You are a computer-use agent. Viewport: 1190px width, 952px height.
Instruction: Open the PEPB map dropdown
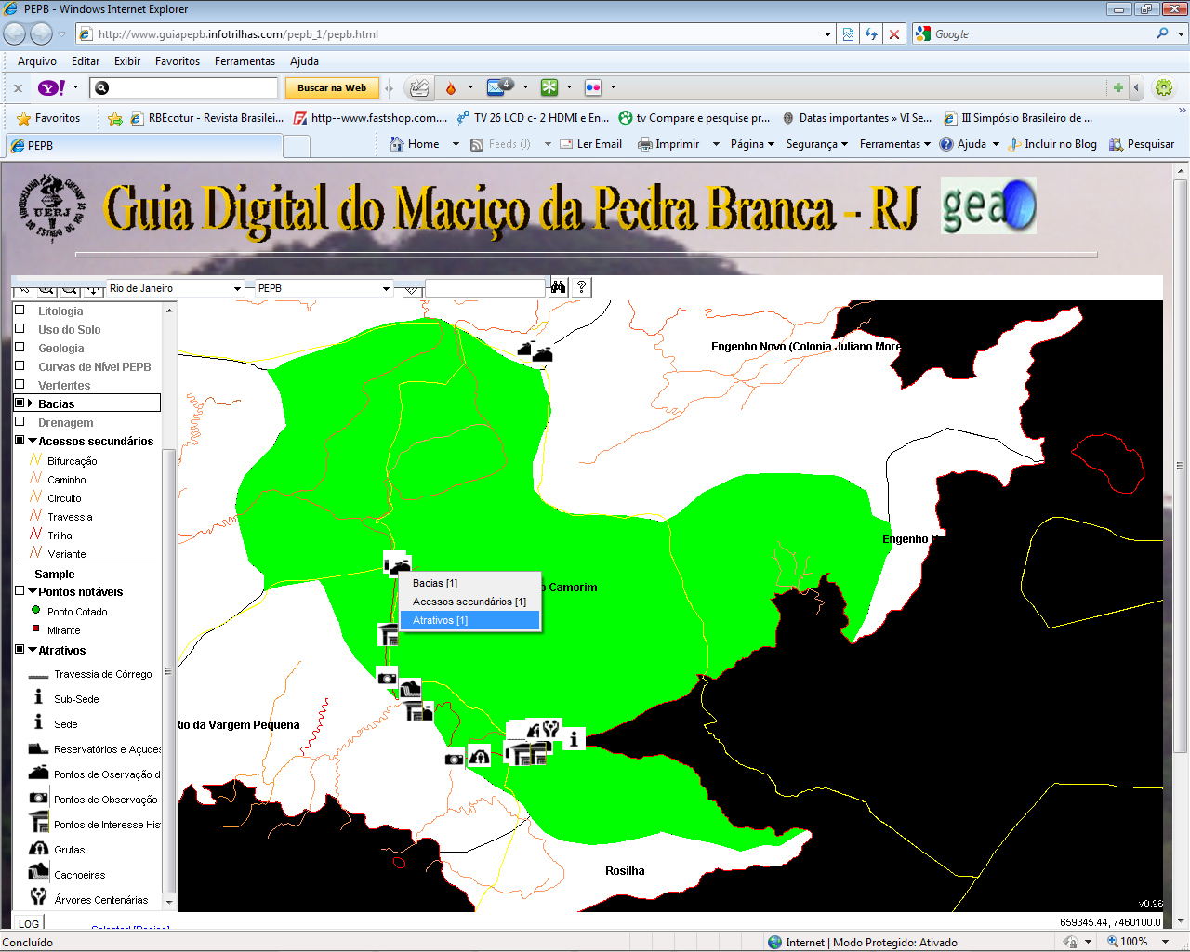[x=324, y=288]
